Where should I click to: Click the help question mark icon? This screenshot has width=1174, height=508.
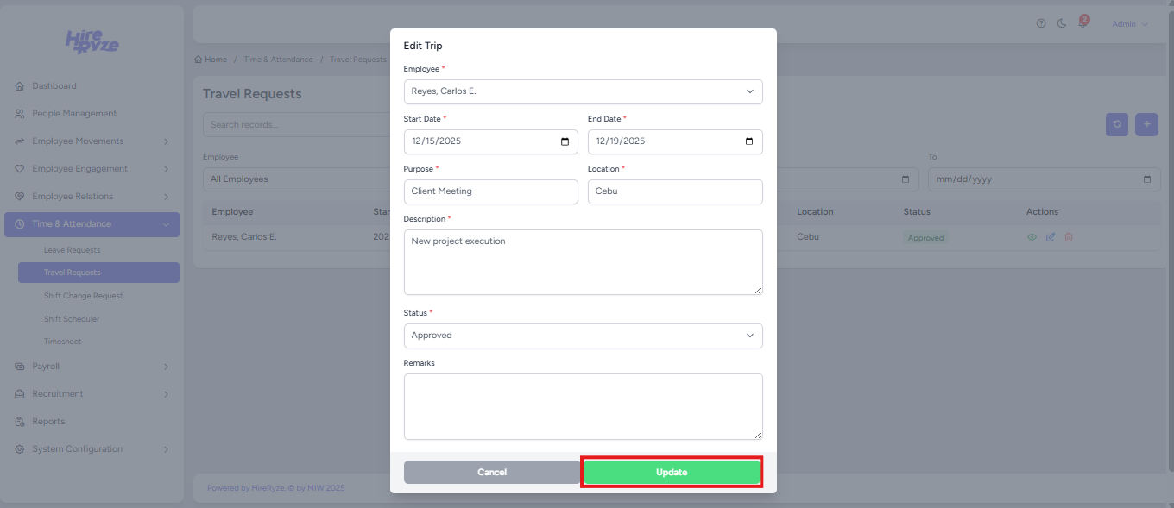coord(1041,23)
